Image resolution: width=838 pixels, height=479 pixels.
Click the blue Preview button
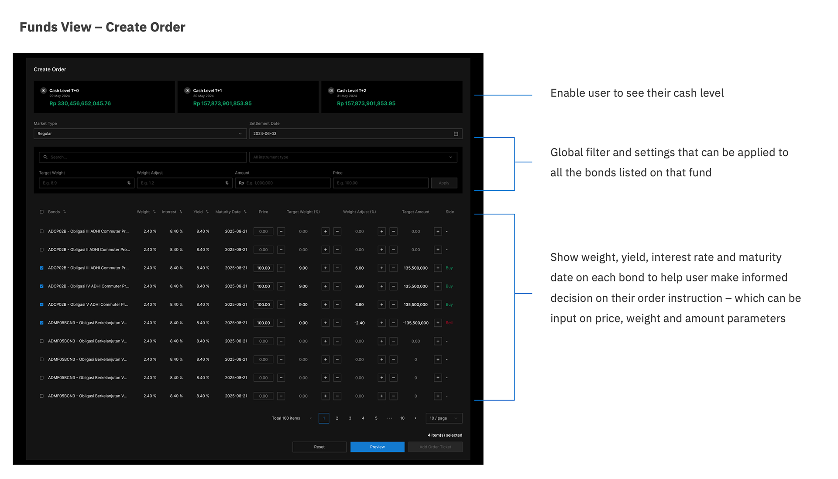[x=377, y=447]
